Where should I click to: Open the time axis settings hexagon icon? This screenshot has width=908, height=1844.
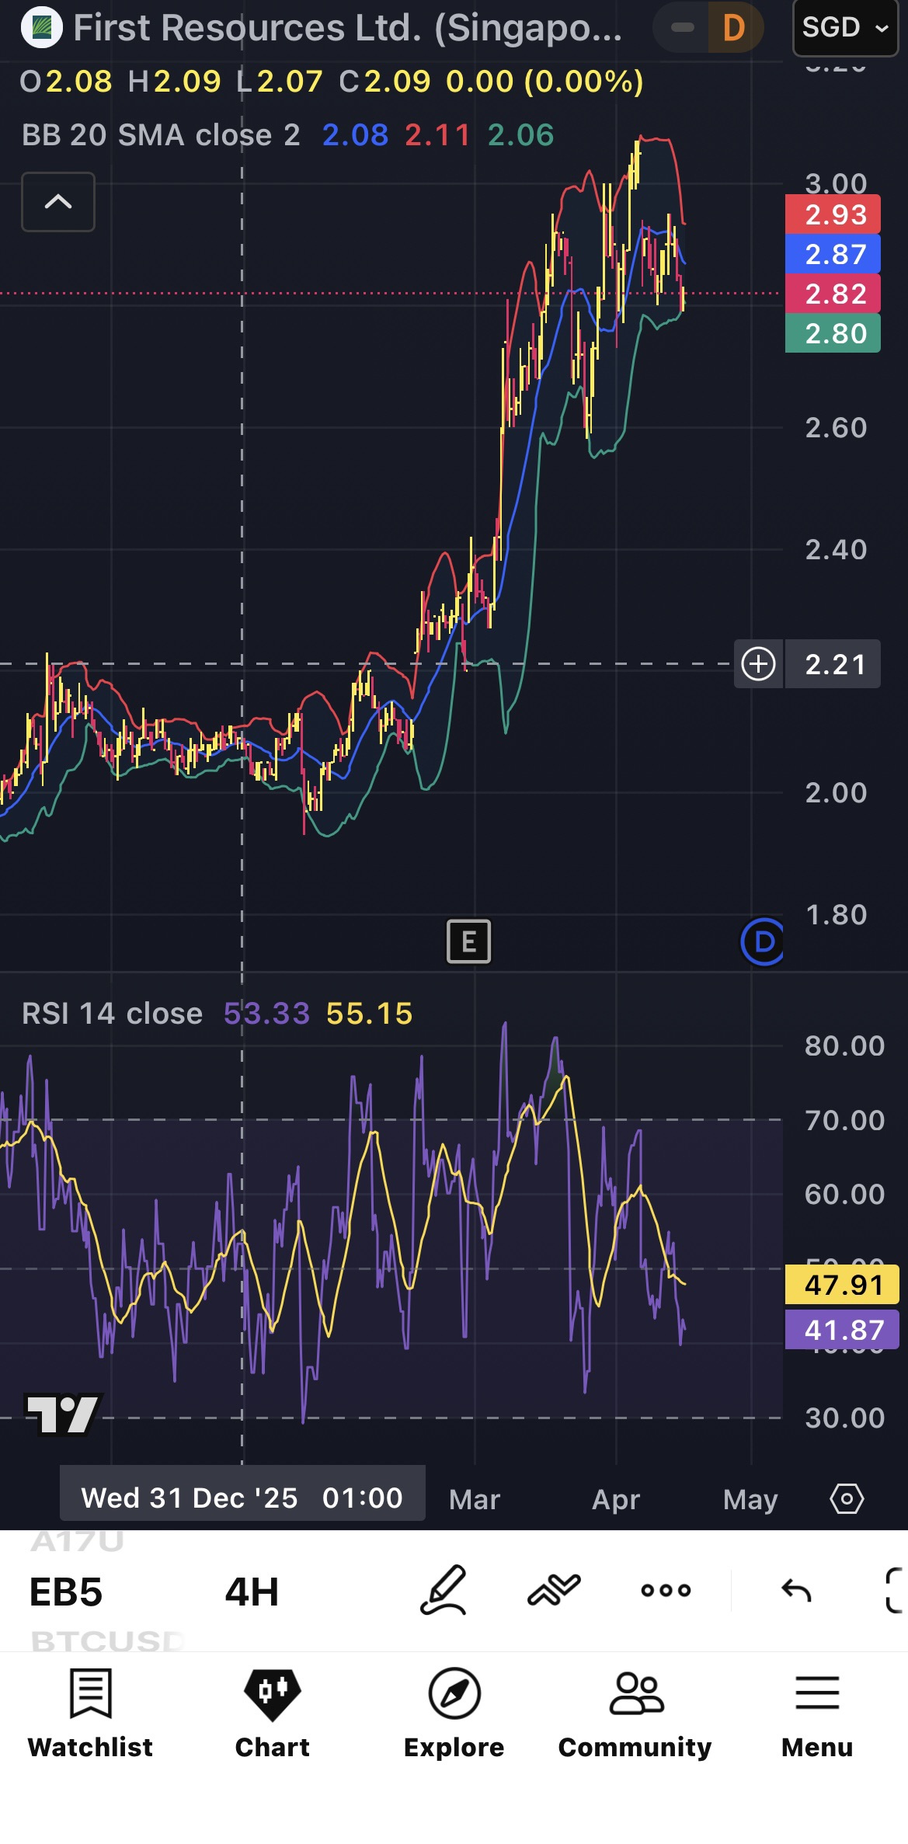[x=847, y=1498]
